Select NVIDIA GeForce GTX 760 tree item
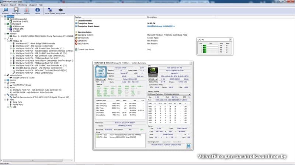 click(x=24, y=78)
